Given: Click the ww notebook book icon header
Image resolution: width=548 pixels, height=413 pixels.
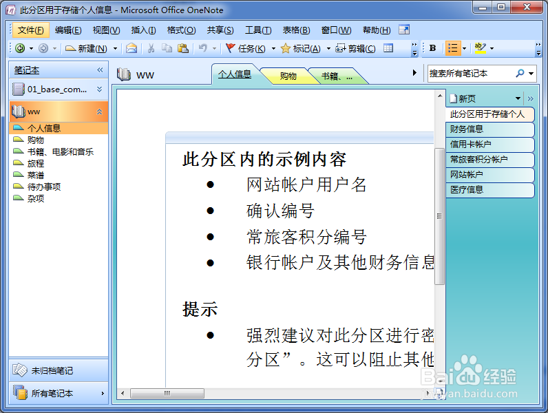Looking at the screenshot, I should [x=124, y=74].
